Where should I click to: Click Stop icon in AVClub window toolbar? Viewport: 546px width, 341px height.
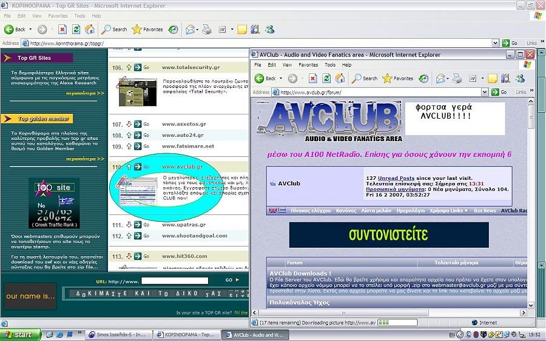tap(312, 79)
